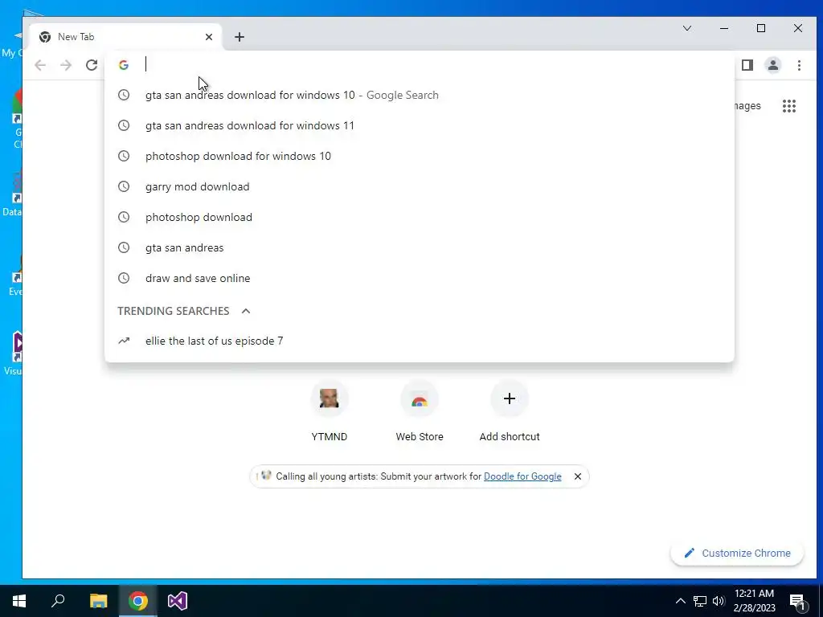
Task: Choose suggestion draw and save online
Action: point(420,278)
